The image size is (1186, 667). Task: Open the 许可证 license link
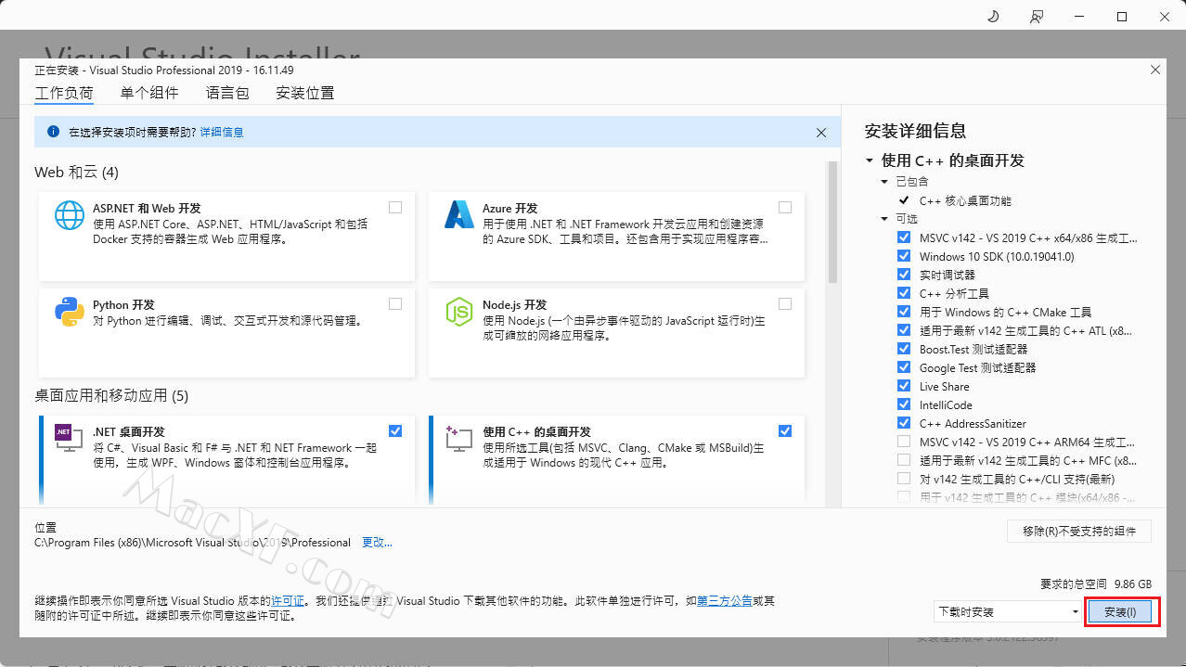(x=287, y=601)
